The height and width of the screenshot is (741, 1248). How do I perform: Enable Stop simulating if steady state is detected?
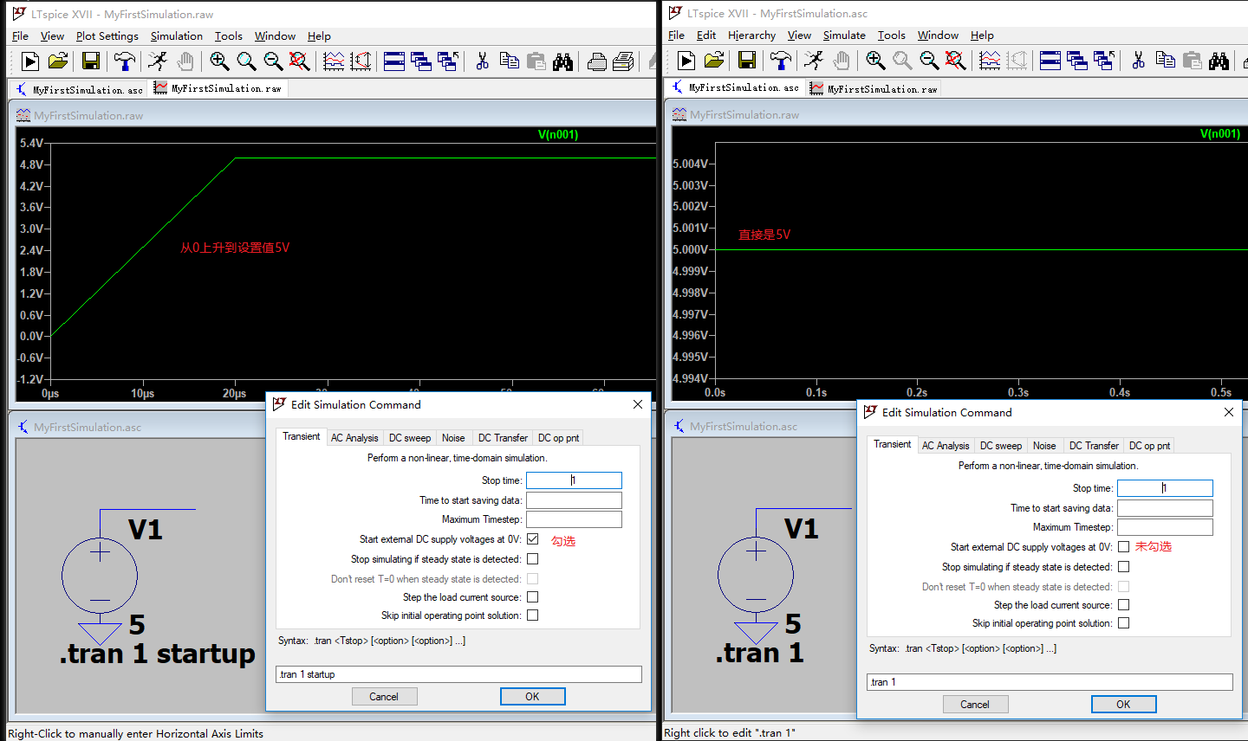pos(532,558)
